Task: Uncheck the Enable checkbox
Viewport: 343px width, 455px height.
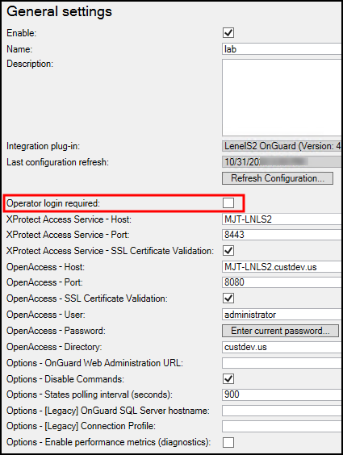Action: (228, 32)
